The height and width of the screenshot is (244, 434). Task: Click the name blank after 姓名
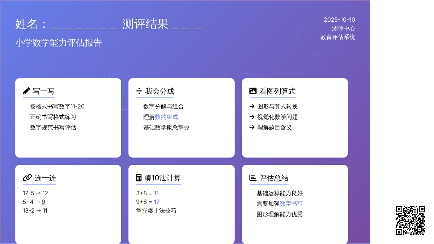(x=85, y=25)
